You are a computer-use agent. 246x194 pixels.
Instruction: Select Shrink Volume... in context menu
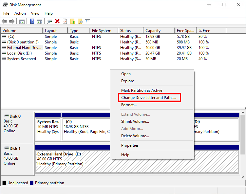[152, 121]
